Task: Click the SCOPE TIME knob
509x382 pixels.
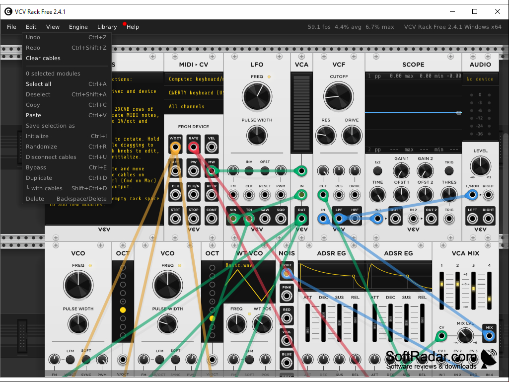Action: (x=377, y=195)
